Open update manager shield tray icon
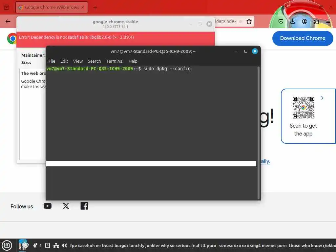 26,245
